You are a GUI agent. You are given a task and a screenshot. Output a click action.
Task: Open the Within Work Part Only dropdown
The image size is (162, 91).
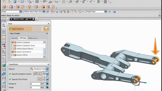44,12
